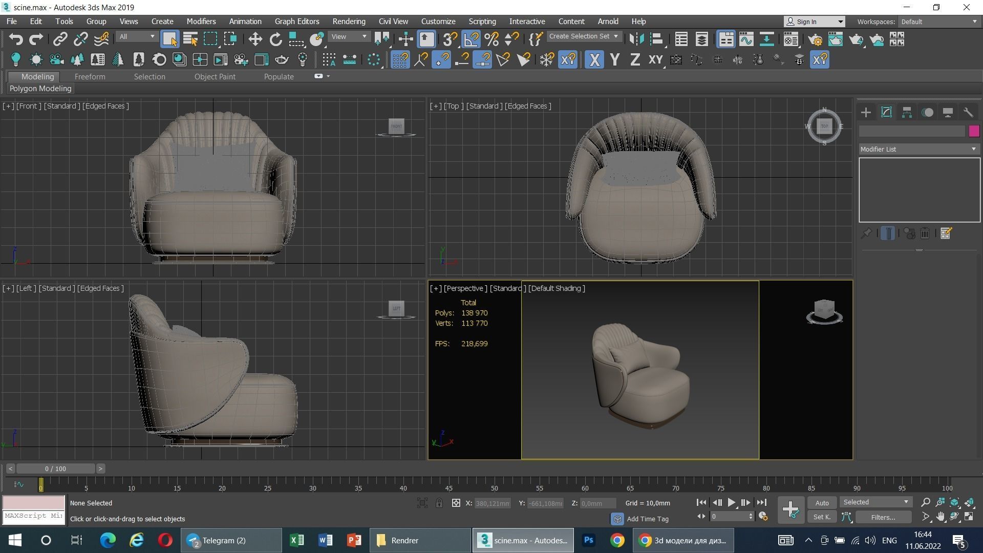Choose the Select and Move tool
This screenshot has height=553, width=983.
(x=255, y=39)
